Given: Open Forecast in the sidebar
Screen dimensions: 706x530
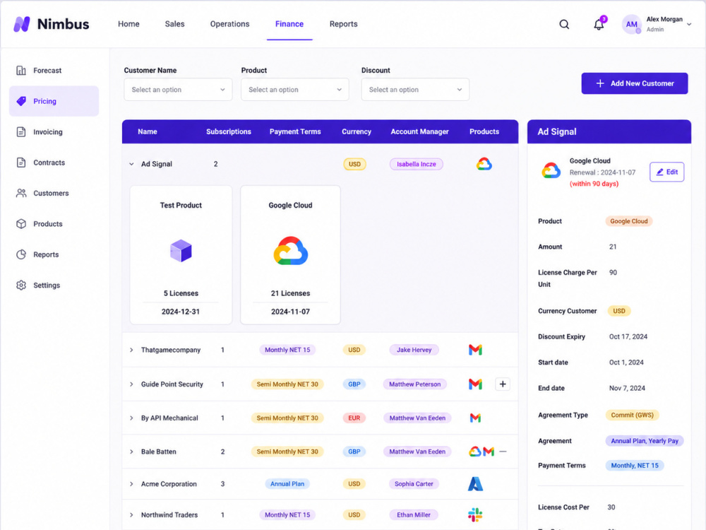Looking at the screenshot, I should pos(54,70).
